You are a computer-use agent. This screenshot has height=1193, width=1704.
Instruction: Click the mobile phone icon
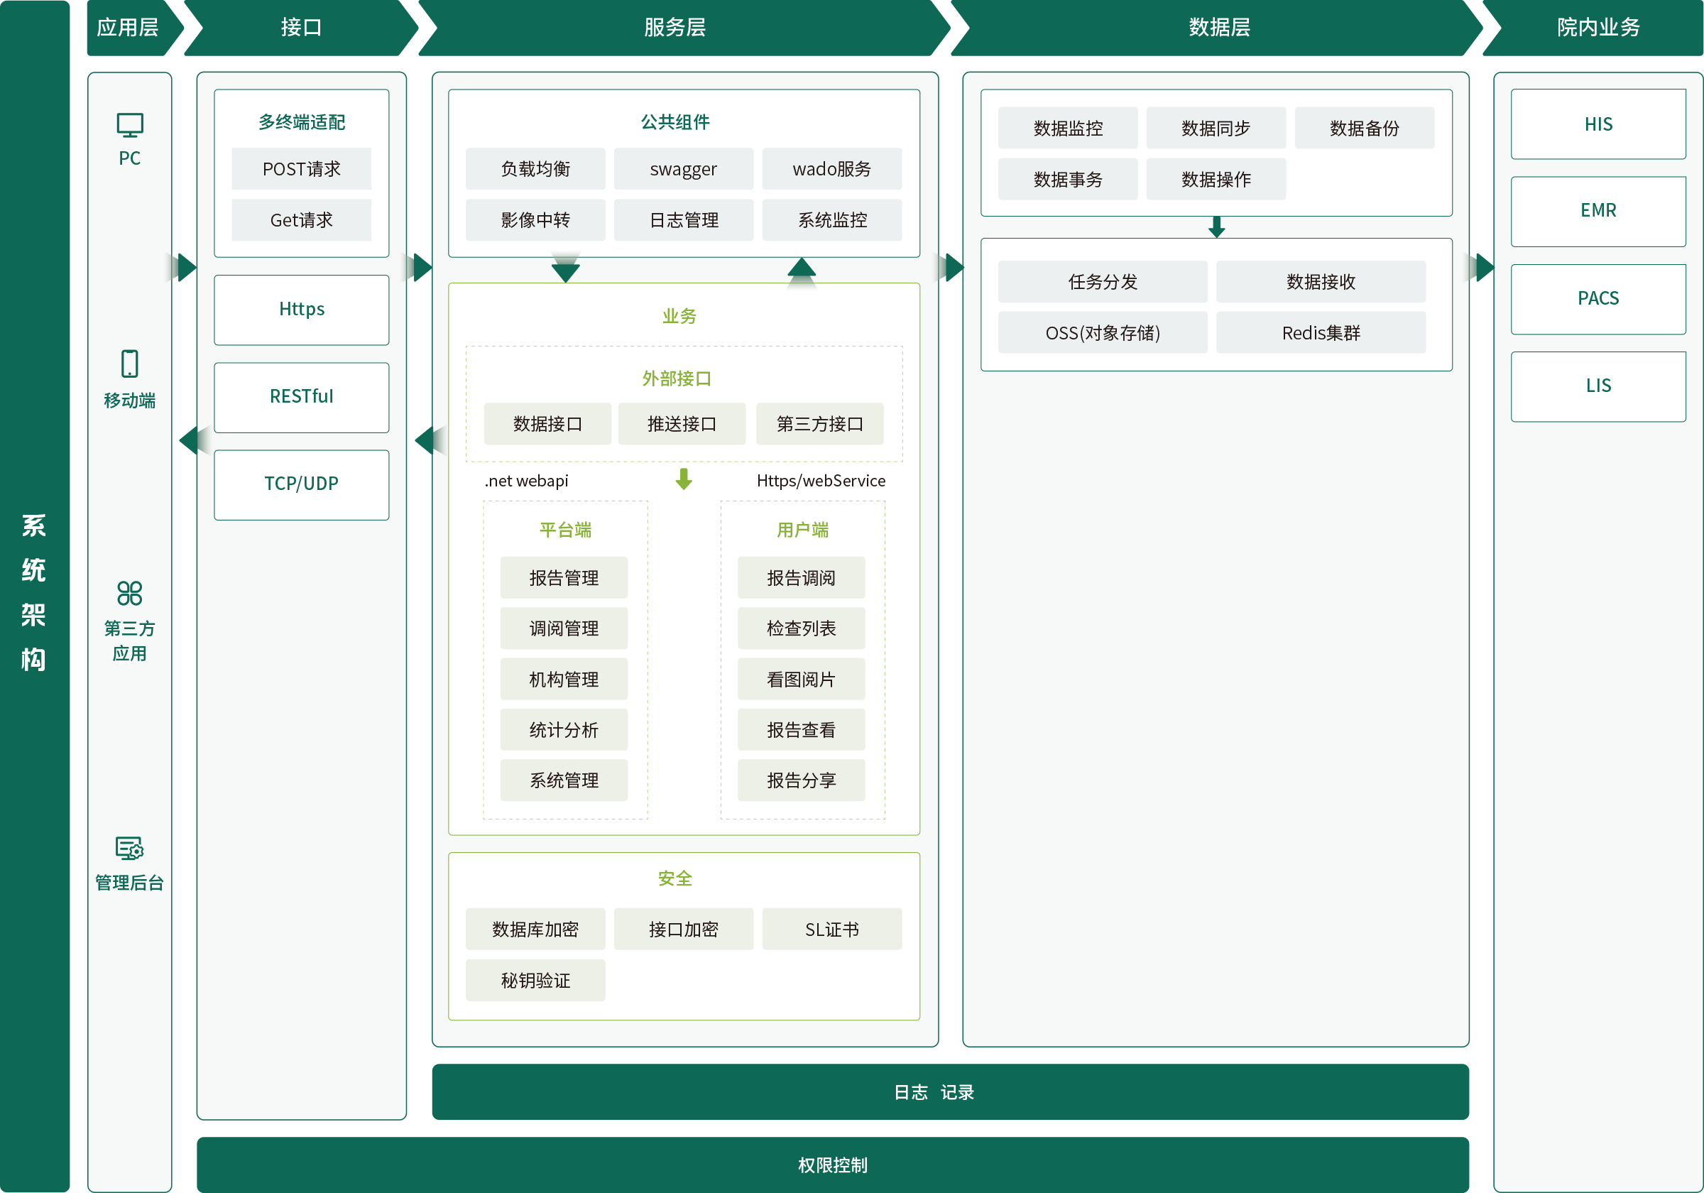pos(130,364)
